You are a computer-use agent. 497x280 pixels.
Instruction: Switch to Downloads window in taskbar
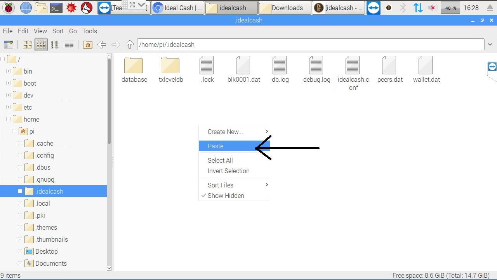[x=284, y=8]
